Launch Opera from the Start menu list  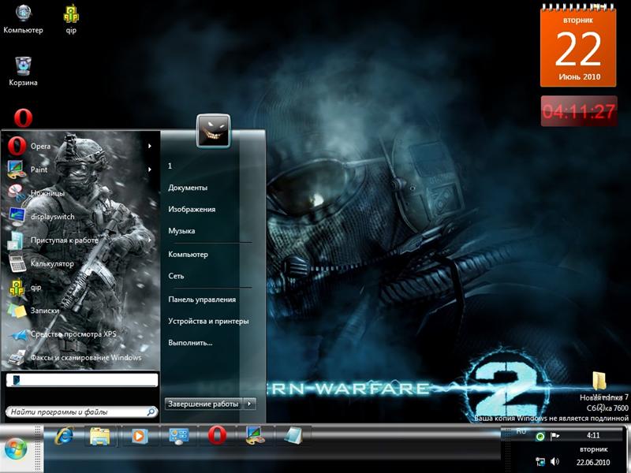coord(80,146)
